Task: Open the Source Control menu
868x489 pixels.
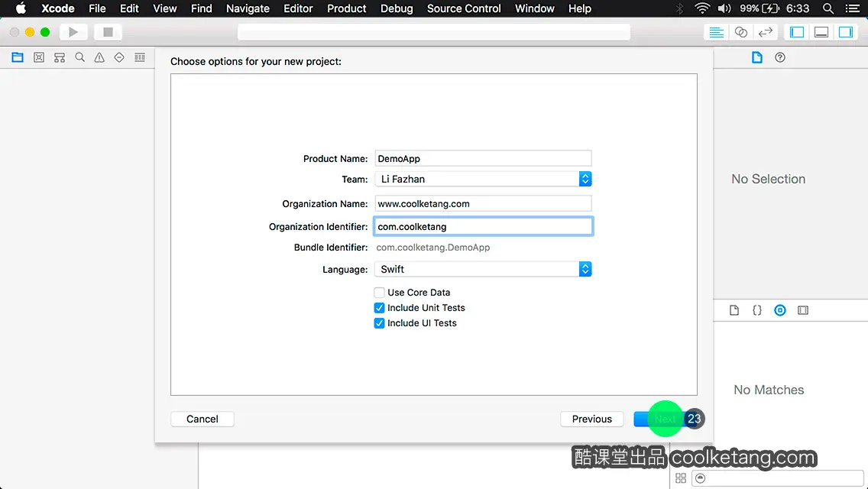Action: point(464,8)
